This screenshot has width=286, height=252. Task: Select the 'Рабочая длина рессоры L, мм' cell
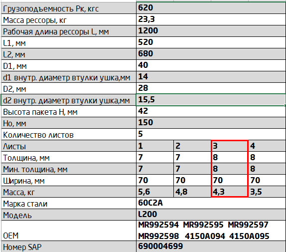click(x=69, y=31)
